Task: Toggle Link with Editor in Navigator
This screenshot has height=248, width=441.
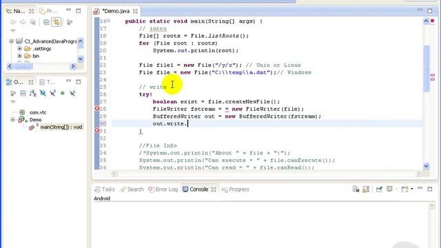Action: pyautogui.click(x=57, y=22)
